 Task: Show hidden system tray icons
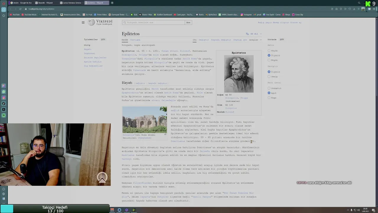[x=348, y=210]
